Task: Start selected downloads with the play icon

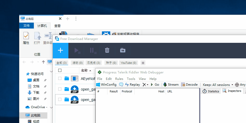Action: 77,50
